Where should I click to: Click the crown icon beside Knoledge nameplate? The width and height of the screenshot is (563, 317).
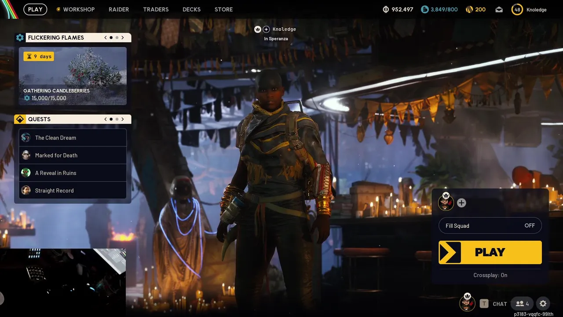pos(258,29)
